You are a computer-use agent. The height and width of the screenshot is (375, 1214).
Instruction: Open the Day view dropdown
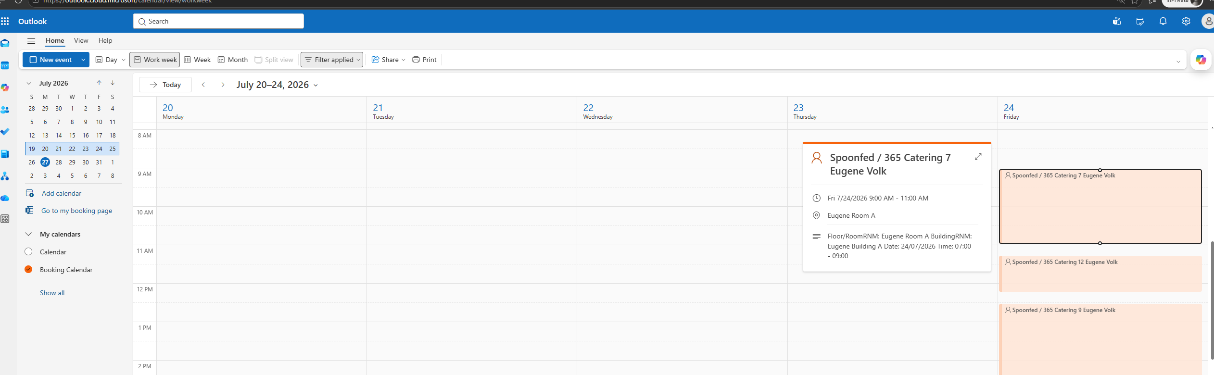pyautogui.click(x=124, y=60)
